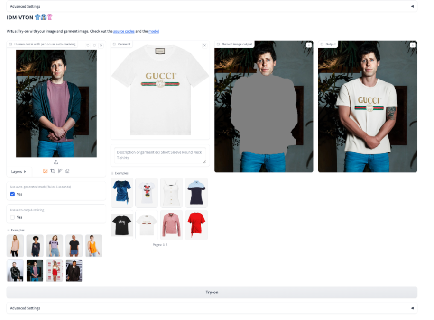Redo the edit in the Human image editor
Screen dimensions: 434x320
coord(94,45)
